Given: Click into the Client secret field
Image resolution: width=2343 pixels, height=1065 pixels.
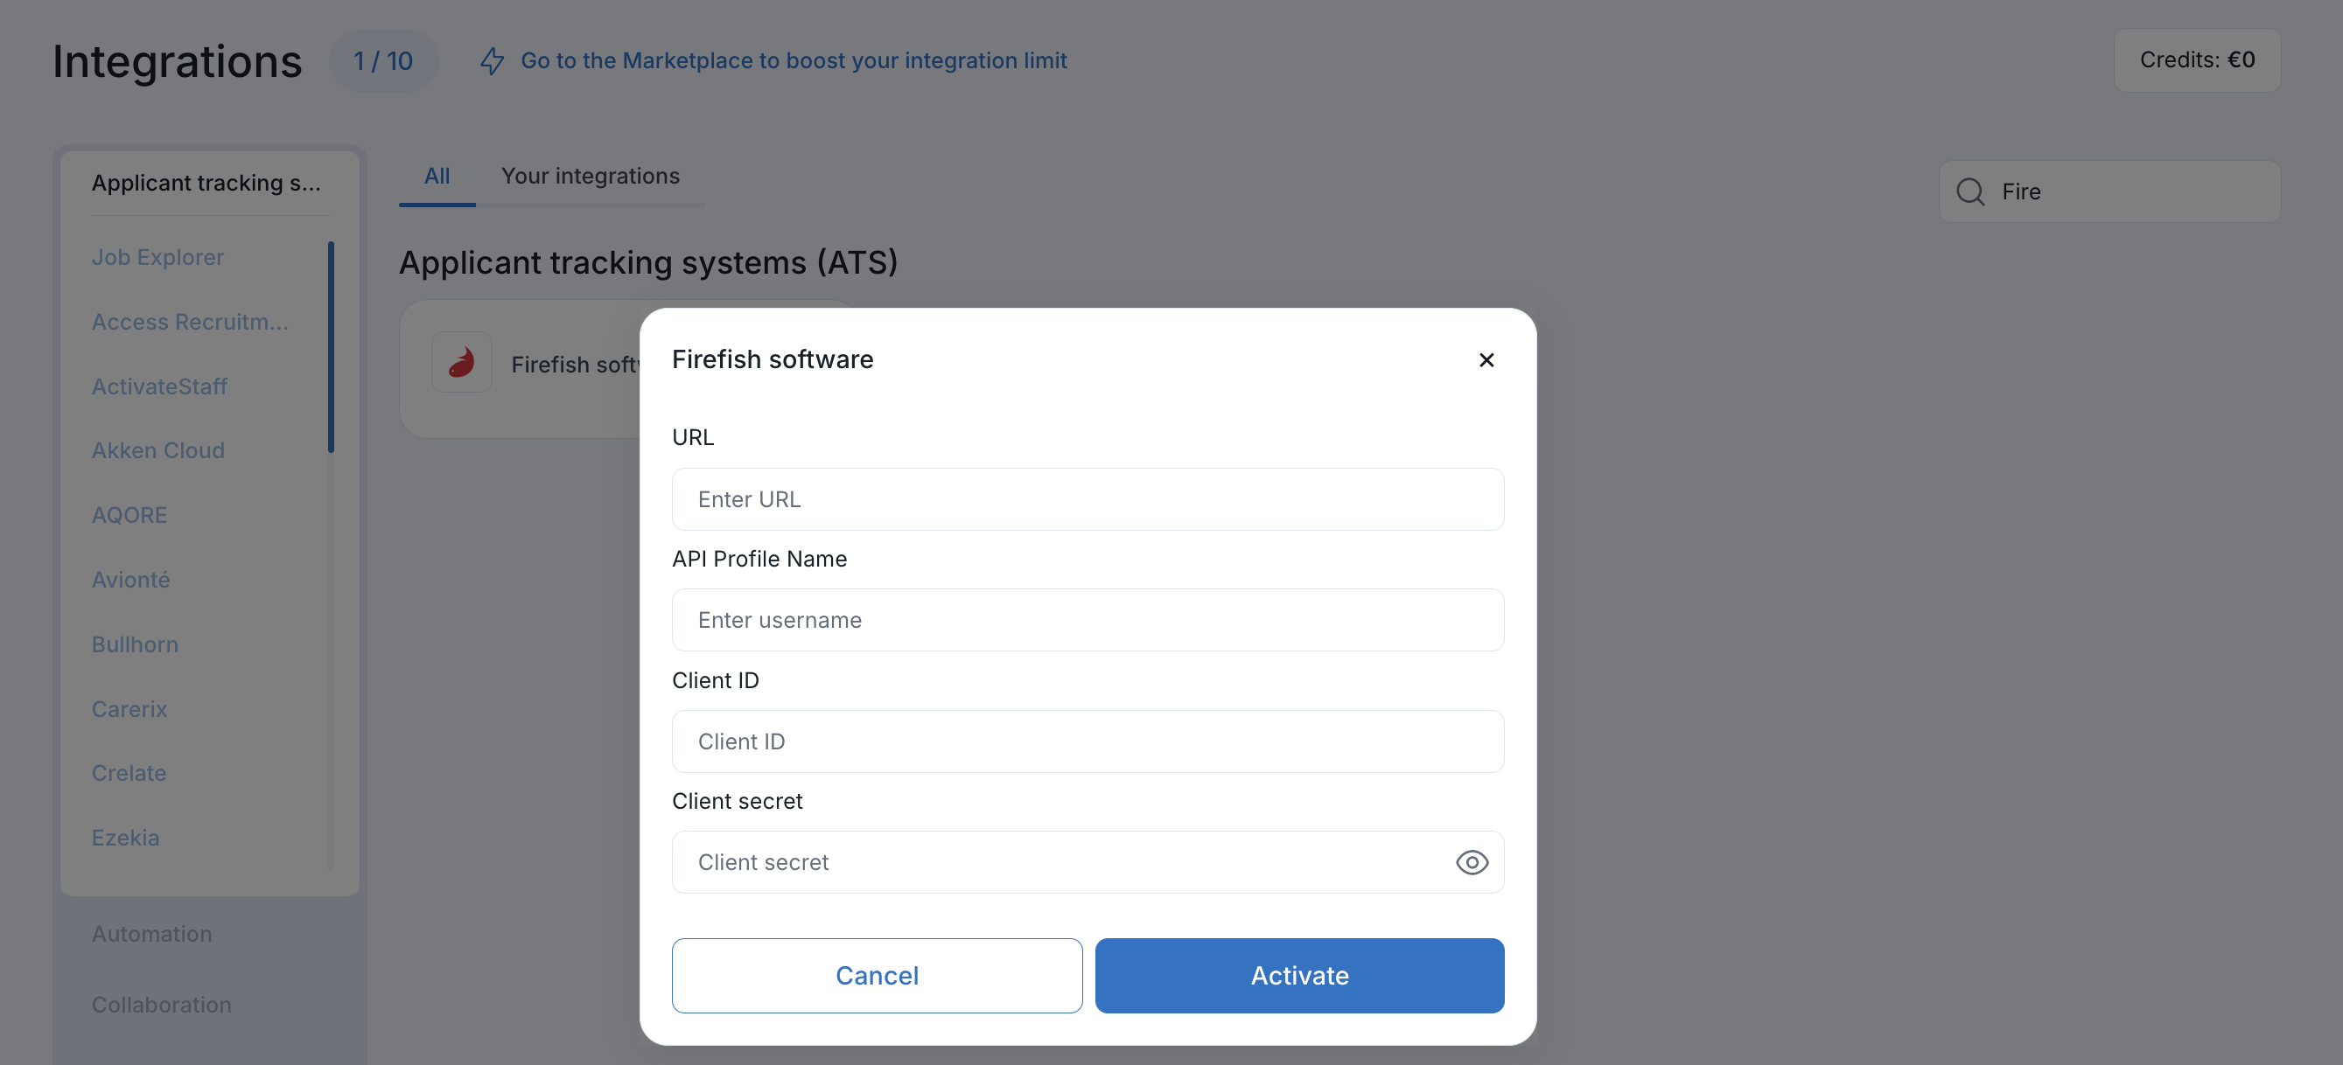Looking at the screenshot, I should point(1060,862).
